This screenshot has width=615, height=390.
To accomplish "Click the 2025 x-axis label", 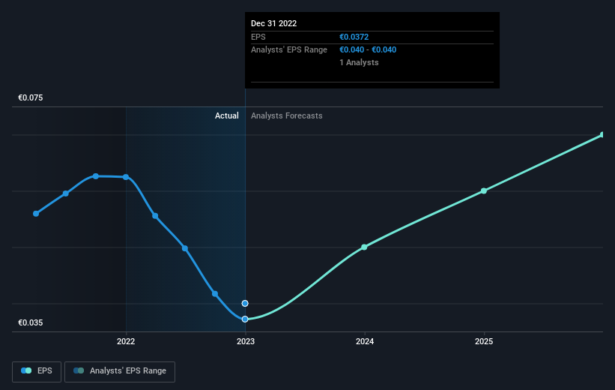I will 484,342.
